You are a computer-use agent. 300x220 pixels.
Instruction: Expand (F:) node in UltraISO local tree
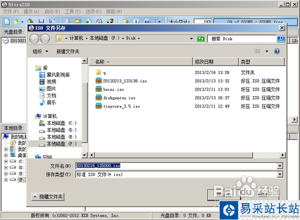(6, 180)
